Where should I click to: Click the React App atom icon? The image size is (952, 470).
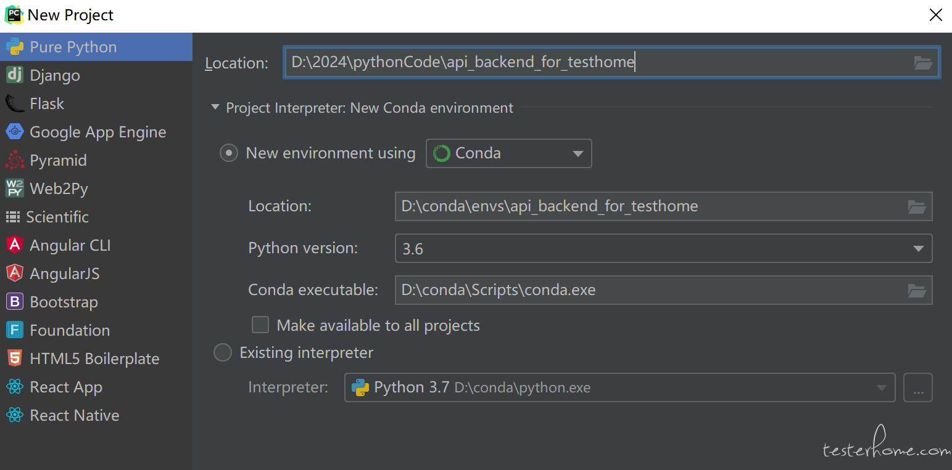point(15,387)
